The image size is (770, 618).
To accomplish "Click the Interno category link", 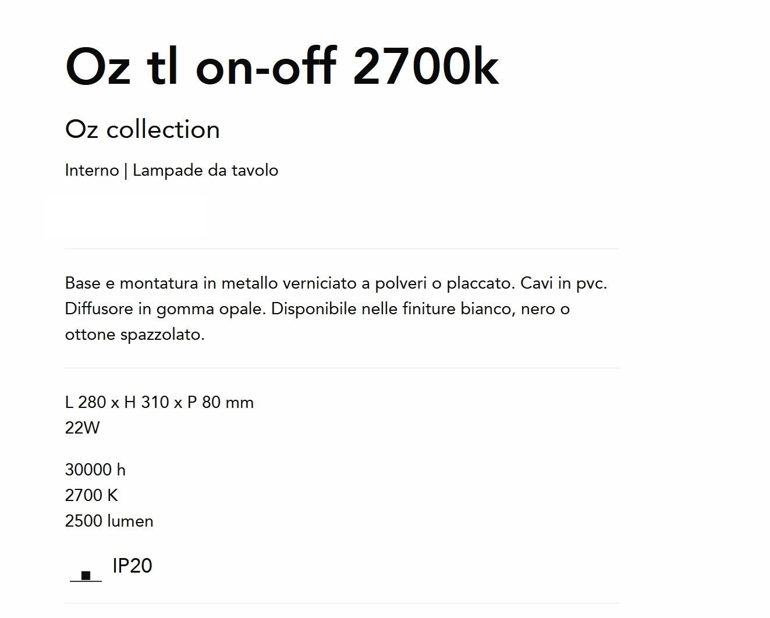I will pos(92,171).
